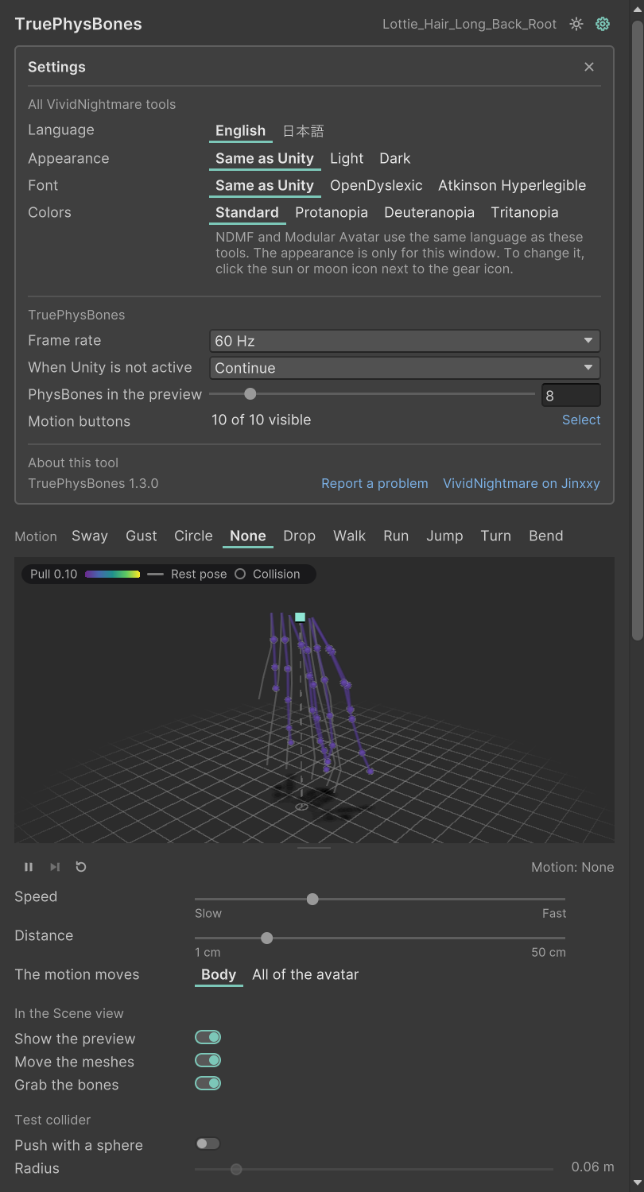Select the Run motion

(396, 536)
